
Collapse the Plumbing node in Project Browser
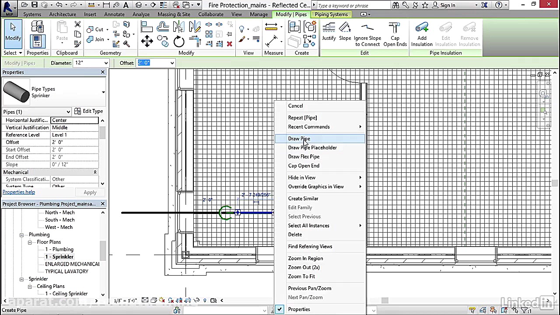click(x=21, y=234)
